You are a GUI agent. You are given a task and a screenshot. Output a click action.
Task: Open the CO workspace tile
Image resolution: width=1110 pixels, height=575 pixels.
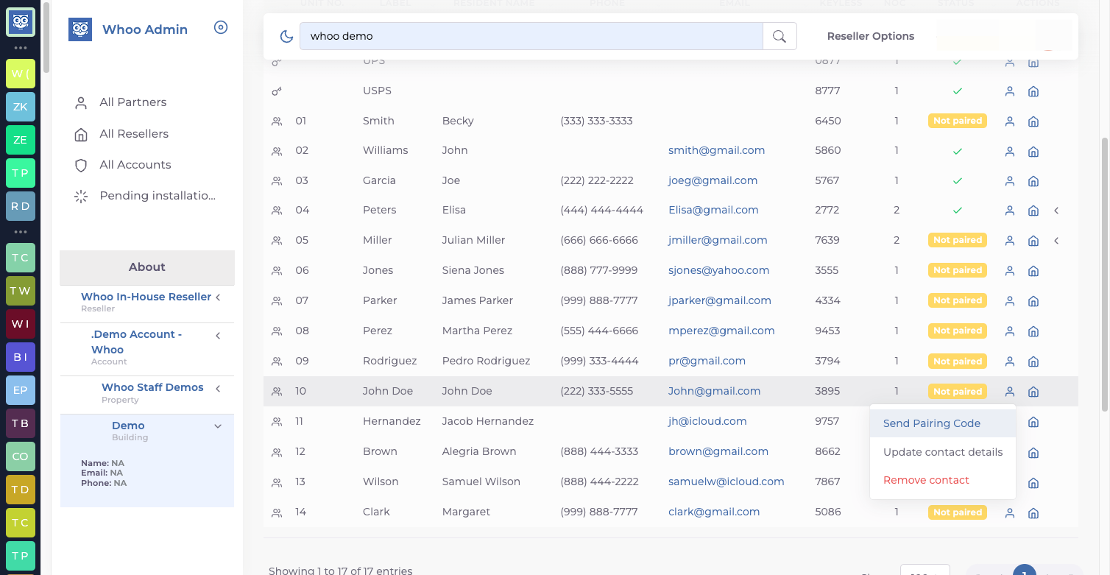tap(21, 456)
